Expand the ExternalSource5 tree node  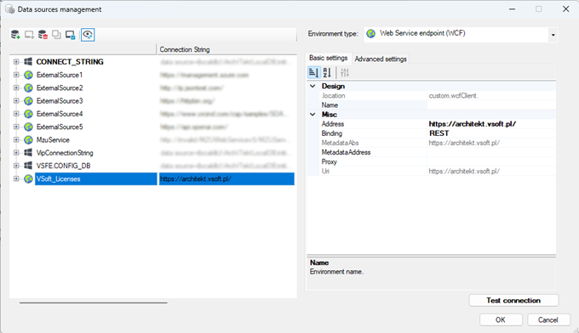pyautogui.click(x=16, y=127)
